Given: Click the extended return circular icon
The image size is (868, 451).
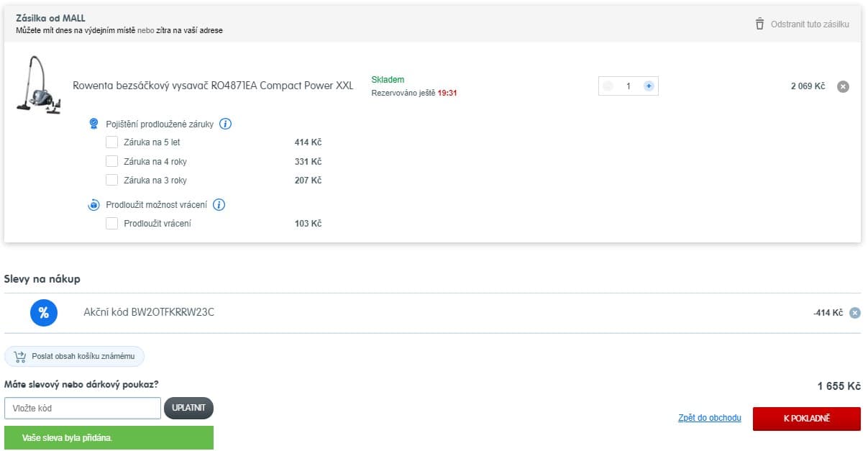Looking at the screenshot, I should (93, 205).
